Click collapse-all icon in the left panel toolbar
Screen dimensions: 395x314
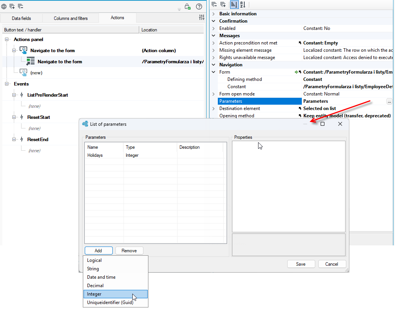20,6
